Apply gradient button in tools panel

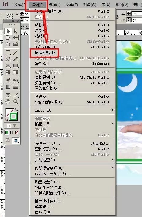(12, 132)
